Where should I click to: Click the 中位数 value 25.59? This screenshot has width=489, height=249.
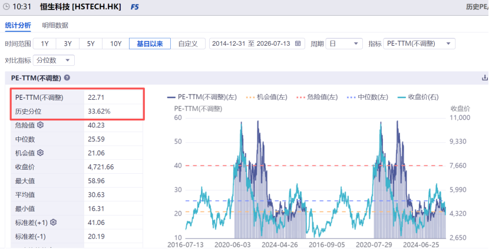point(96,139)
